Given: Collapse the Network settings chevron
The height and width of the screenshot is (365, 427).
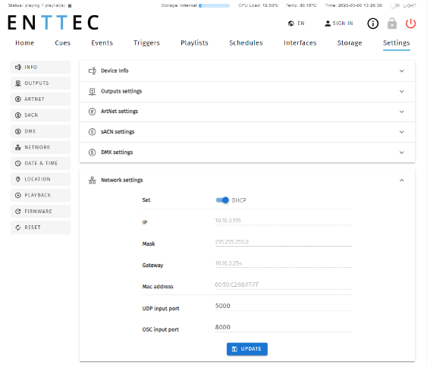Looking at the screenshot, I should (x=402, y=181).
